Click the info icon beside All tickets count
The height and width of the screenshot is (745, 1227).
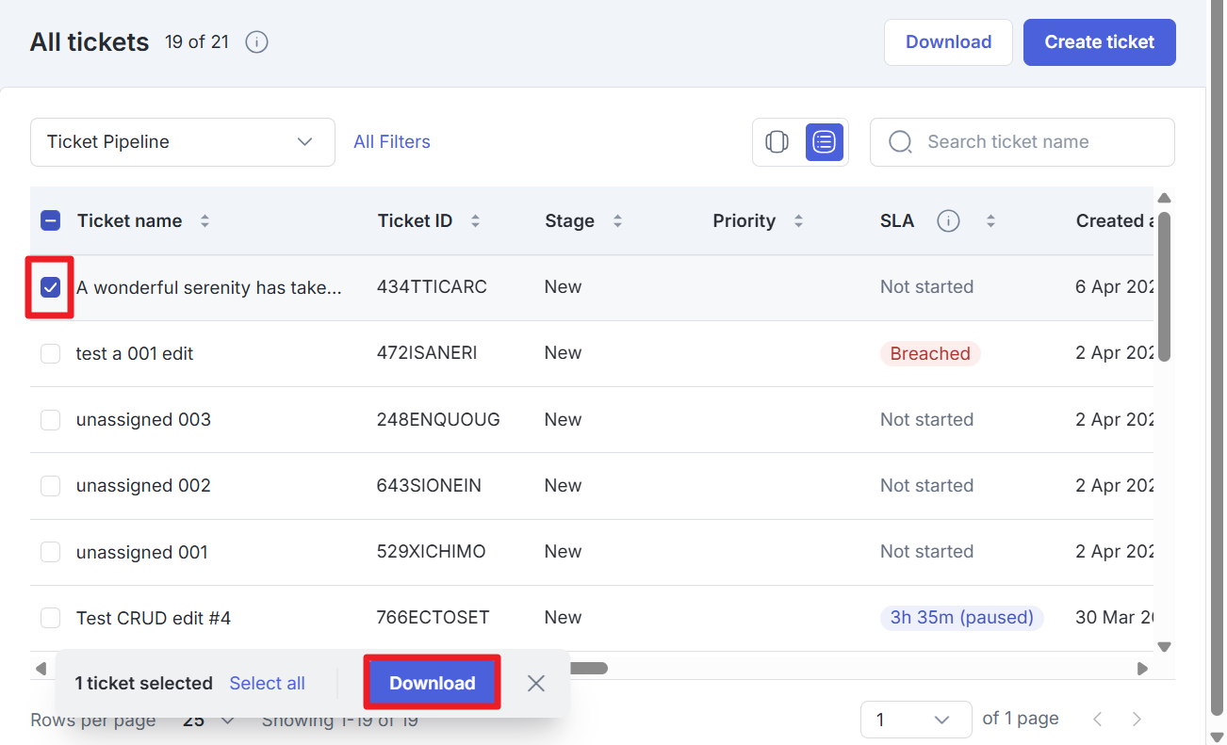point(256,42)
